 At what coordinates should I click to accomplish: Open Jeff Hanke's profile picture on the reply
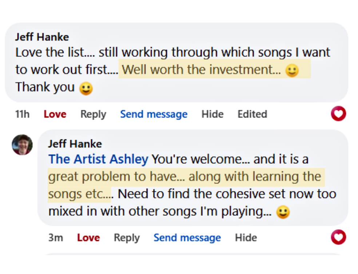22,144
